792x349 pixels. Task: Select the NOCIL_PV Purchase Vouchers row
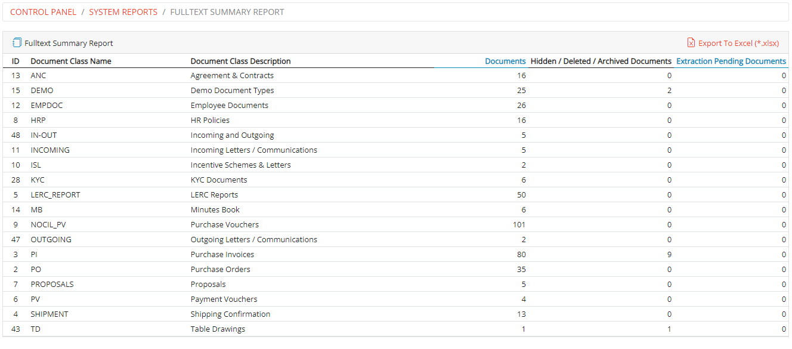(47, 224)
